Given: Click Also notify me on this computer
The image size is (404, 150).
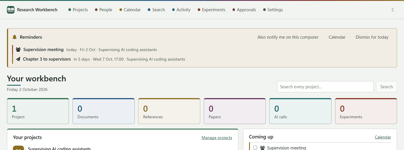Looking at the screenshot, I should coord(288,37).
